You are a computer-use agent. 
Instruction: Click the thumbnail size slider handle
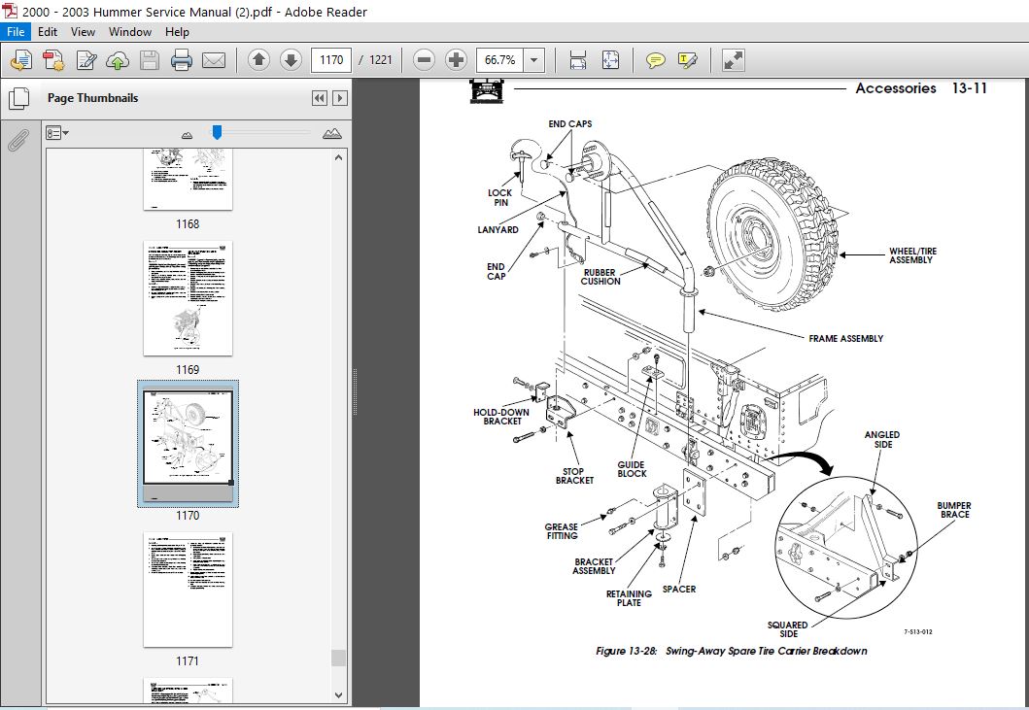217,132
